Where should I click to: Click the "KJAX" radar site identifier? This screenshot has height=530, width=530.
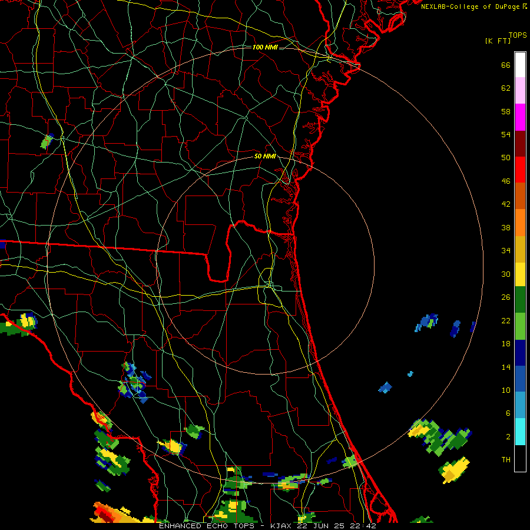[282, 526]
